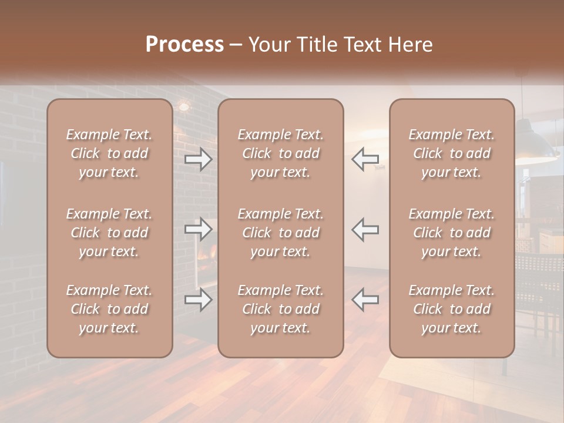Click the bottom right-pointing arrow
The height and width of the screenshot is (423, 564).
(198, 299)
